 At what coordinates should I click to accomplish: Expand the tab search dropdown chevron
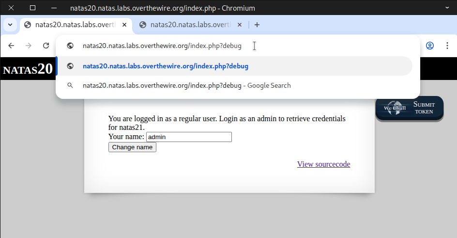[10, 25]
